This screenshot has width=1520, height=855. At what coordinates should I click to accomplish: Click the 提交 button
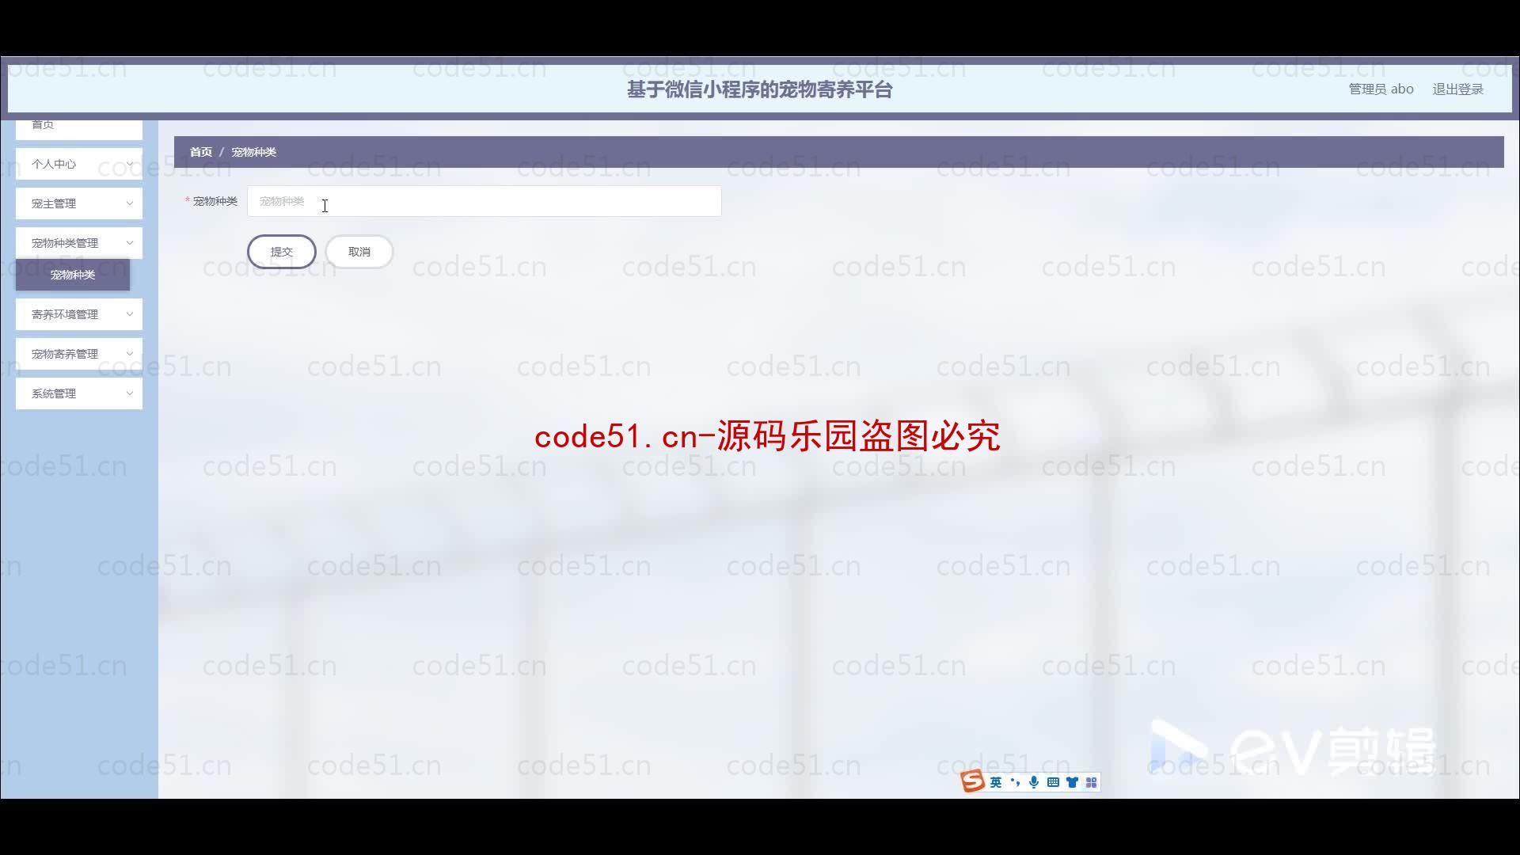click(281, 252)
